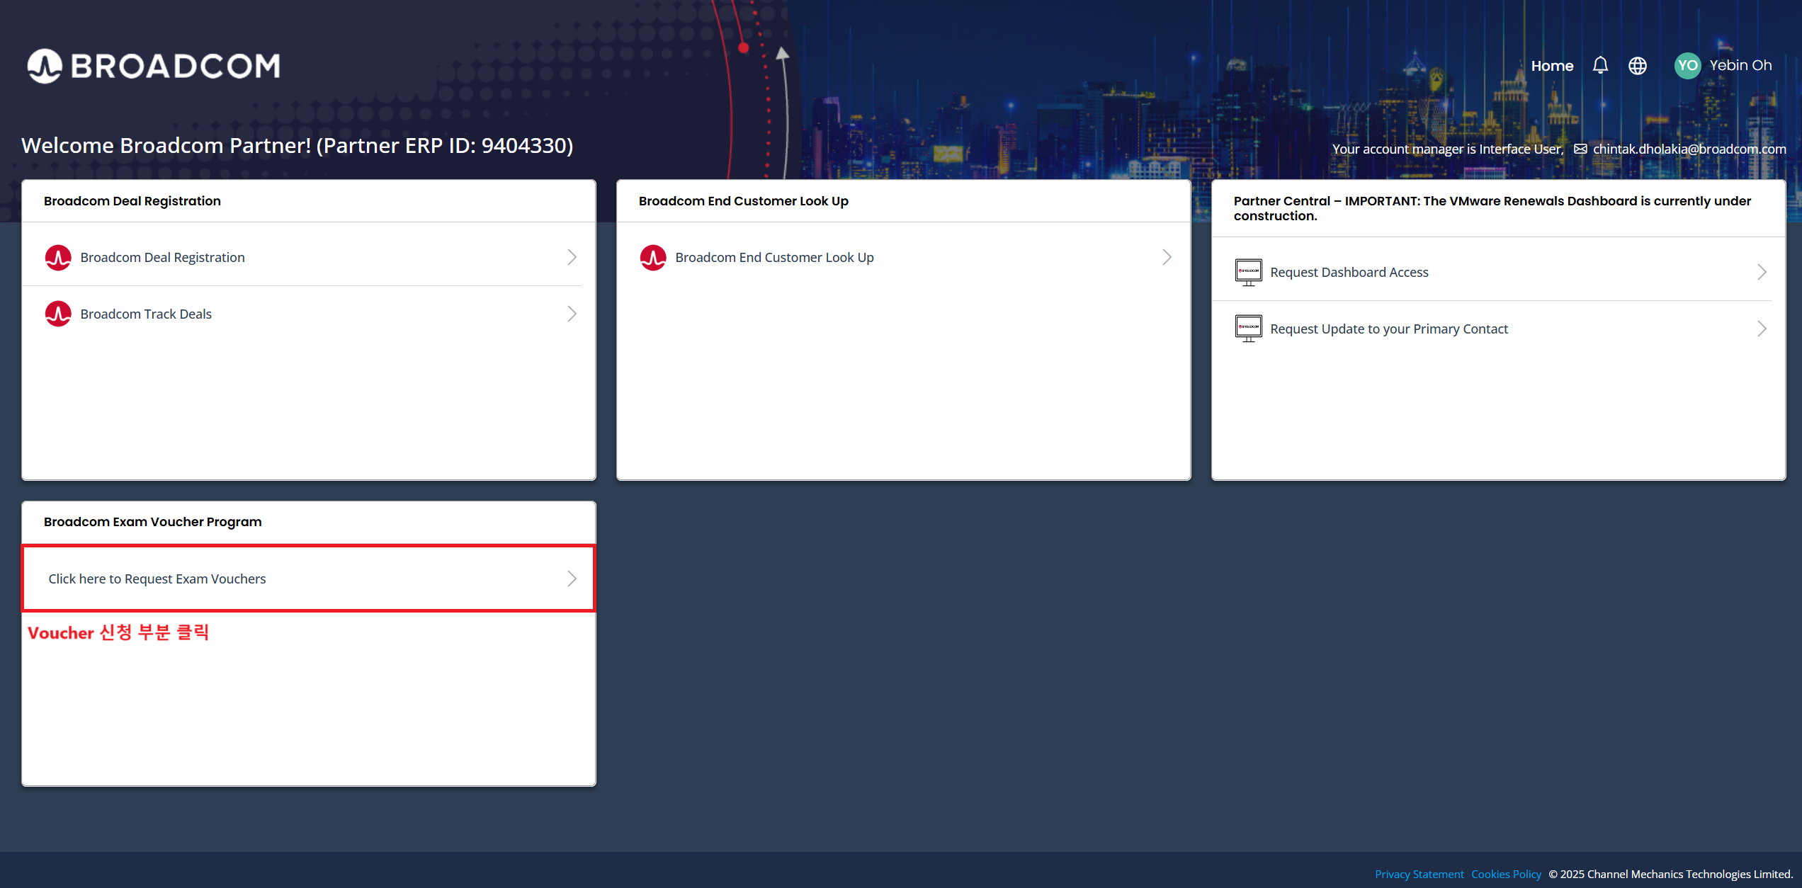The height and width of the screenshot is (888, 1802).
Task: Click here to Request Exam Vouchers
Action: coord(157,579)
